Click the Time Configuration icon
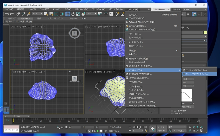 [146, 131]
